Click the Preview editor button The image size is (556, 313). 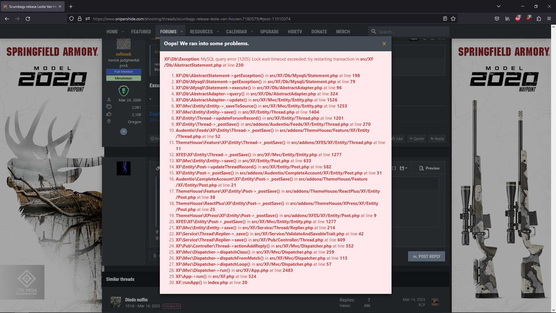point(429,168)
